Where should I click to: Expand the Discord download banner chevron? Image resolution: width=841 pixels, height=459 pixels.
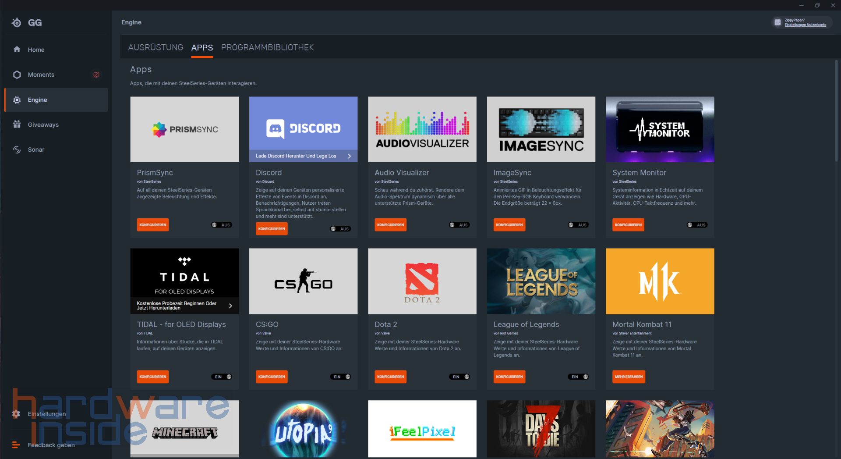pos(349,156)
